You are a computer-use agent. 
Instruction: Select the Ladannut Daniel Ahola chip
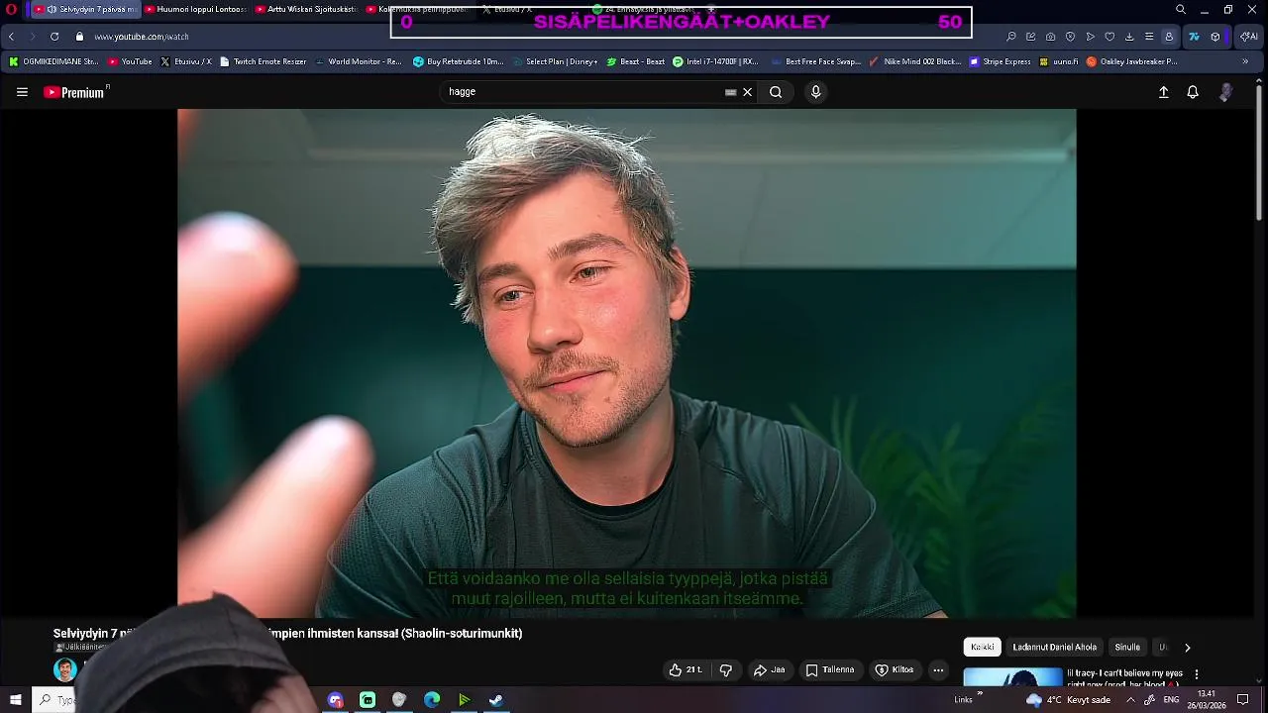pyautogui.click(x=1054, y=647)
